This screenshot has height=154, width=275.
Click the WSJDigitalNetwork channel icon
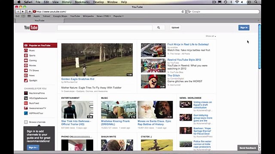[26, 98]
